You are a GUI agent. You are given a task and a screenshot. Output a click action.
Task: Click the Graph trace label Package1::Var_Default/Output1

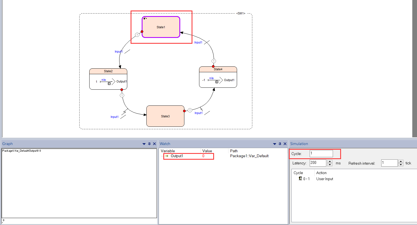(x=22, y=151)
